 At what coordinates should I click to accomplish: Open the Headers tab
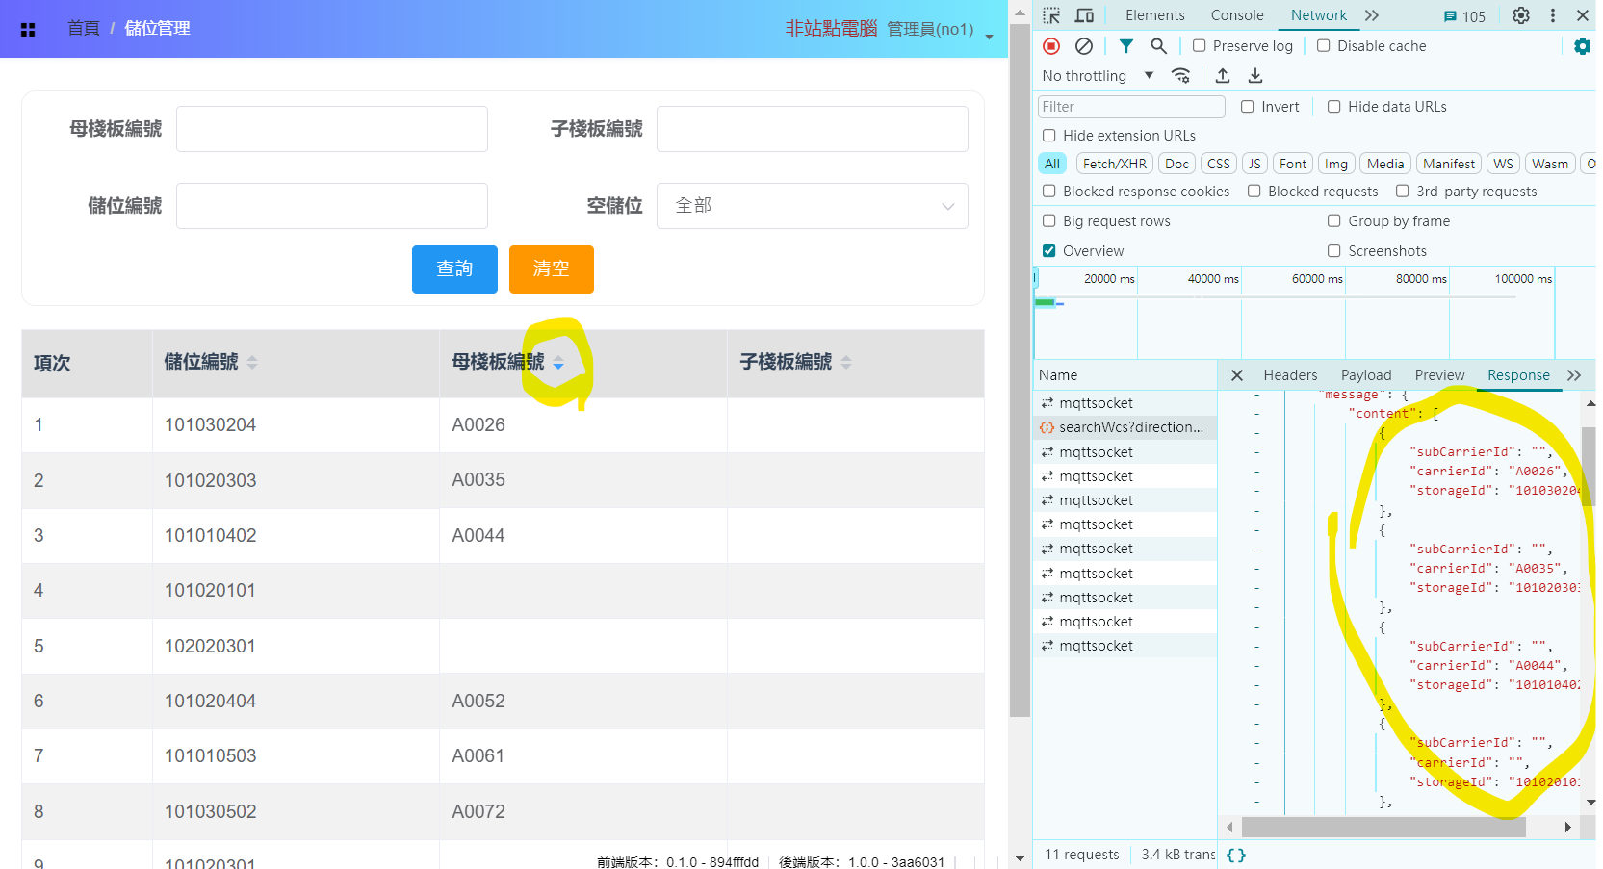pos(1290,375)
